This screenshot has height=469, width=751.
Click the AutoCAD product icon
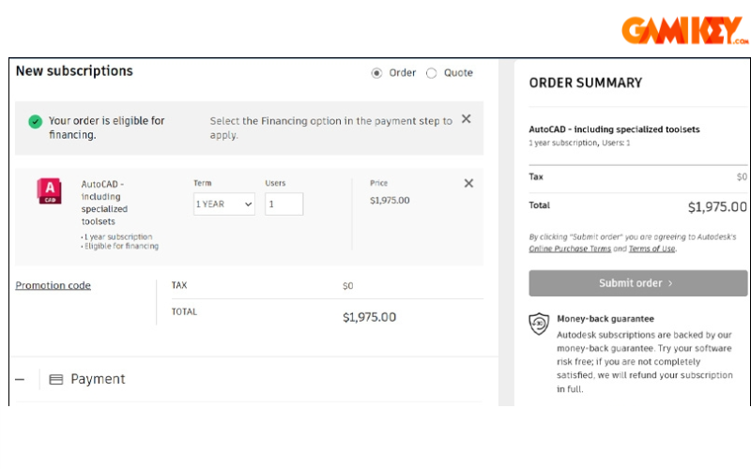click(50, 191)
